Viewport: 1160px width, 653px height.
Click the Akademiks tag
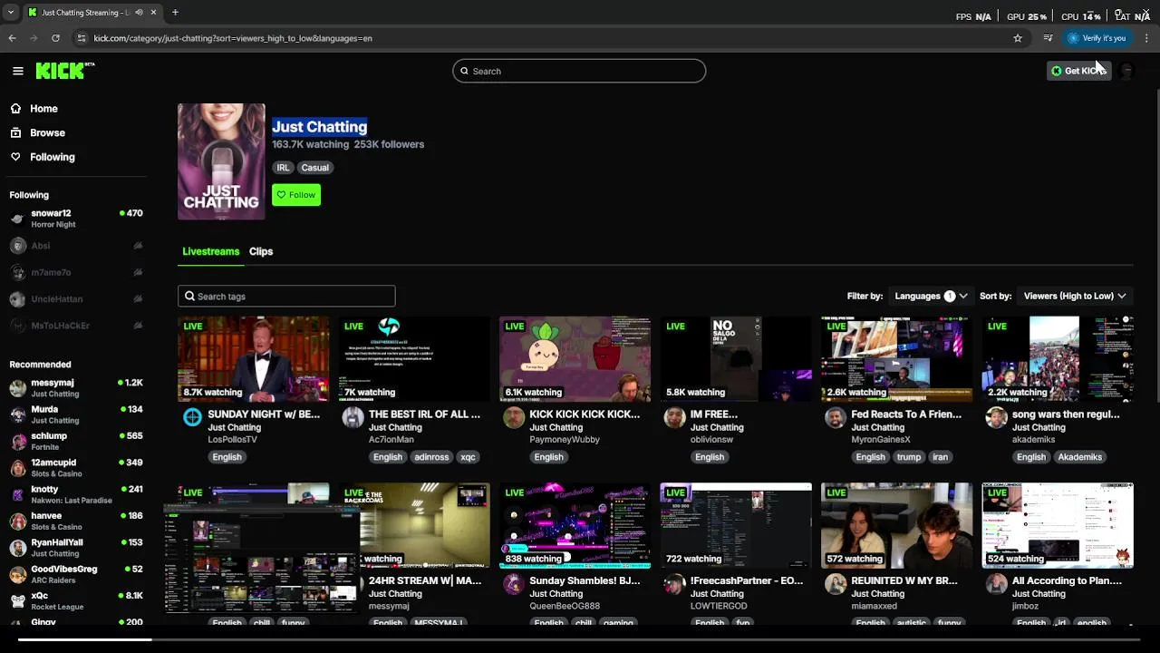[1080, 457]
